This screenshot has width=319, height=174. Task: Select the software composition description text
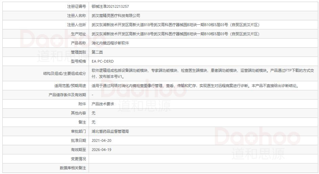[203, 73]
